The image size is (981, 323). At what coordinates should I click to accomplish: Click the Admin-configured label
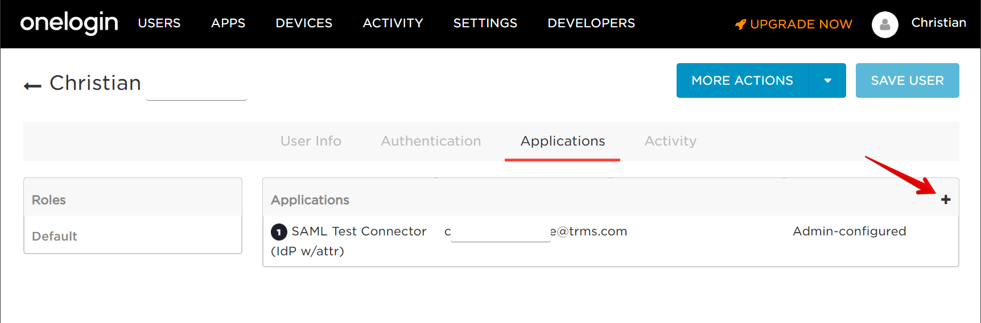coord(850,231)
